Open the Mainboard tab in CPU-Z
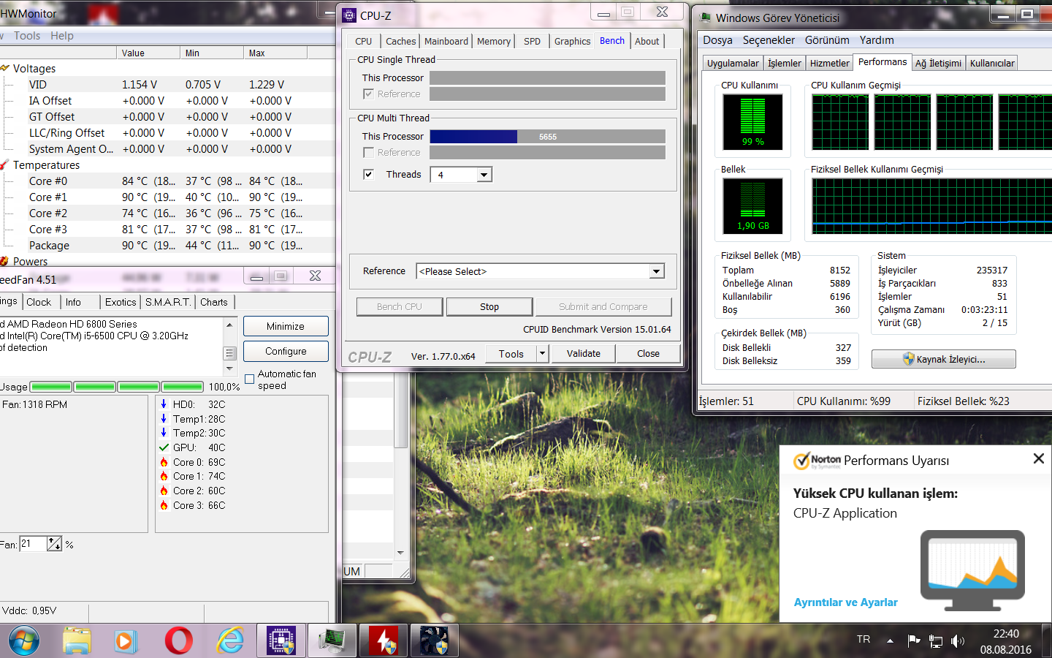This screenshot has width=1052, height=658. click(x=446, y=42)
